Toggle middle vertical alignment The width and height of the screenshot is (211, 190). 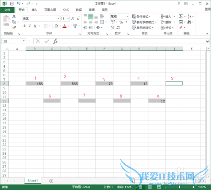(x=91, y=16)
